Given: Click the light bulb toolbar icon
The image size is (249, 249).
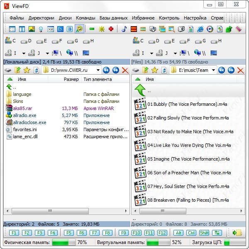Looking at the screenshot, I should (x=41, y=29).
